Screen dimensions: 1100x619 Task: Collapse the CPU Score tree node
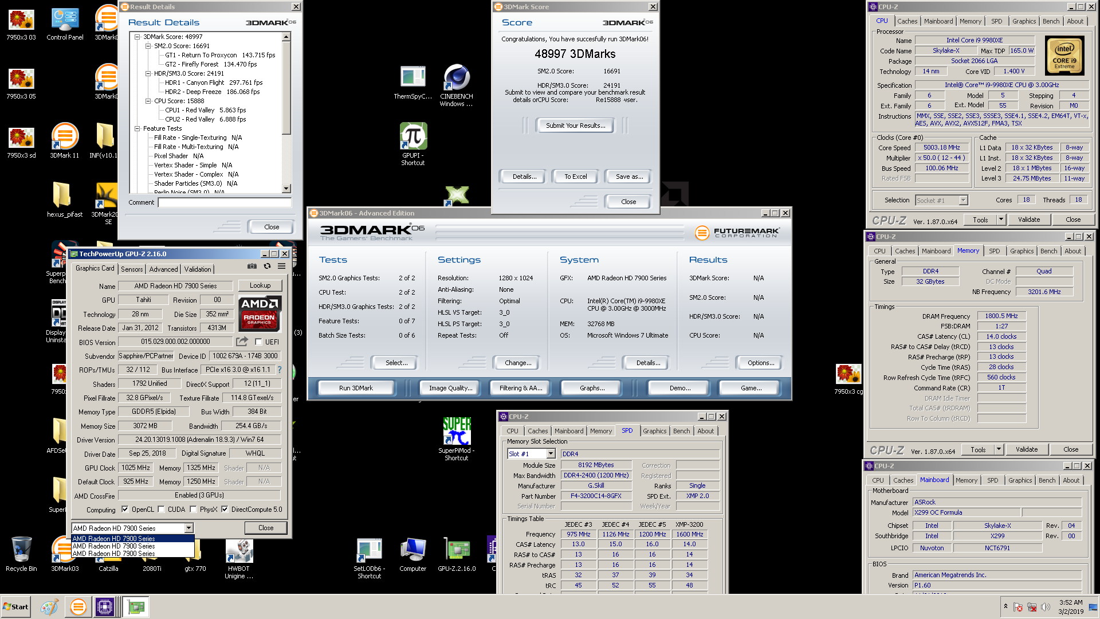point(148,101)
